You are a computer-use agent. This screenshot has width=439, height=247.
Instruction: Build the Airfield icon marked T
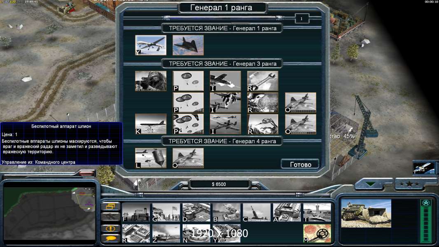[317, 212]
